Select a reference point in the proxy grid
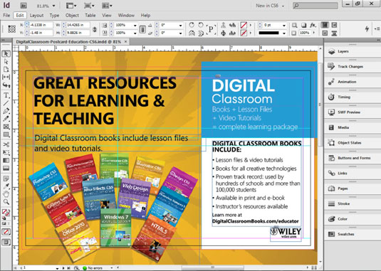This screenshot has width=381, height=271. [11, 29]
